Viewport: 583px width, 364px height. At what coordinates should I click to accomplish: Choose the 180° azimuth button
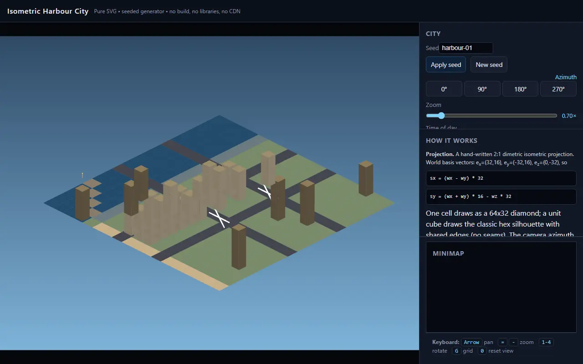(520, 89)
